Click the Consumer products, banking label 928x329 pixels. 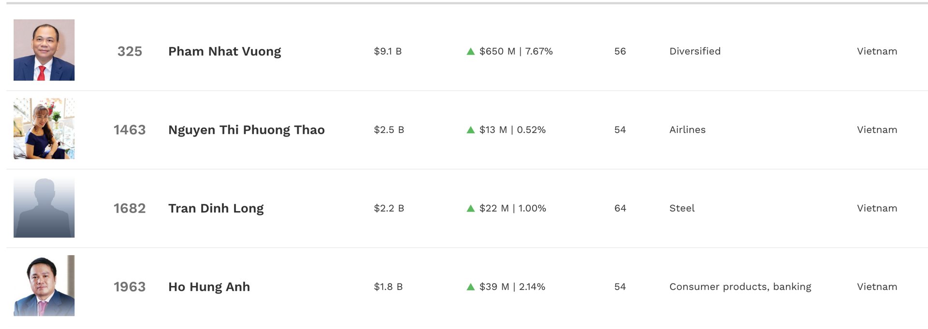click(740, 287)
